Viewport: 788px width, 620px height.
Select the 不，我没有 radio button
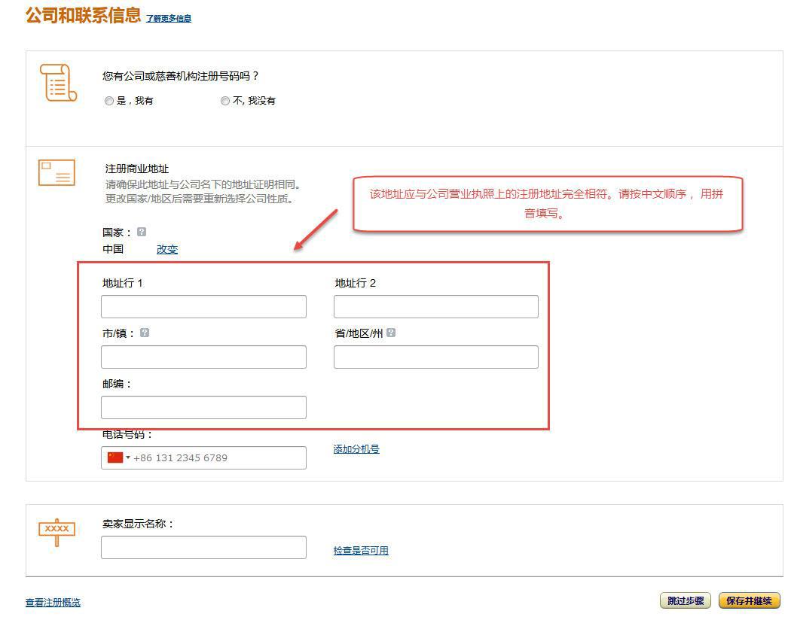tap(224, 100)
